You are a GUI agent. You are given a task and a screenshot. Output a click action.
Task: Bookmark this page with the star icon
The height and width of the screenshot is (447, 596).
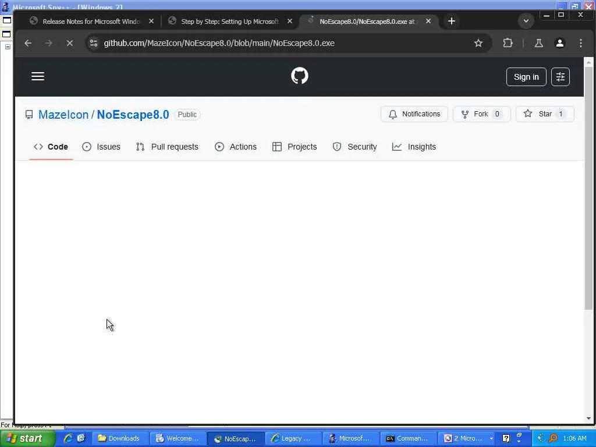coord(478,43)
